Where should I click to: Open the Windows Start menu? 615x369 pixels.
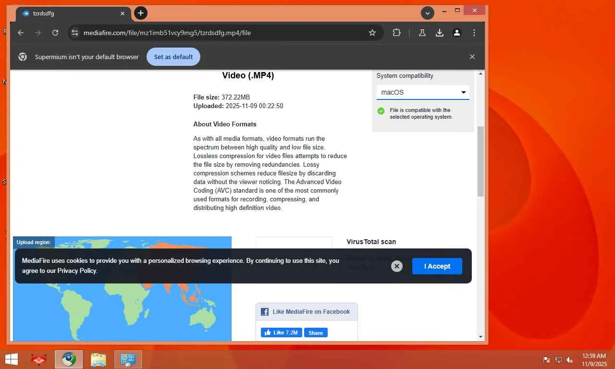tap(11, 359)
